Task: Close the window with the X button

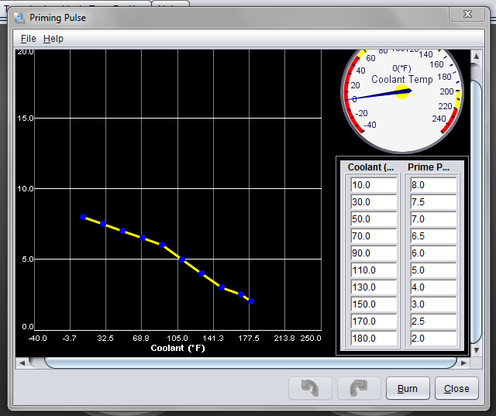Action: point(467,15)
